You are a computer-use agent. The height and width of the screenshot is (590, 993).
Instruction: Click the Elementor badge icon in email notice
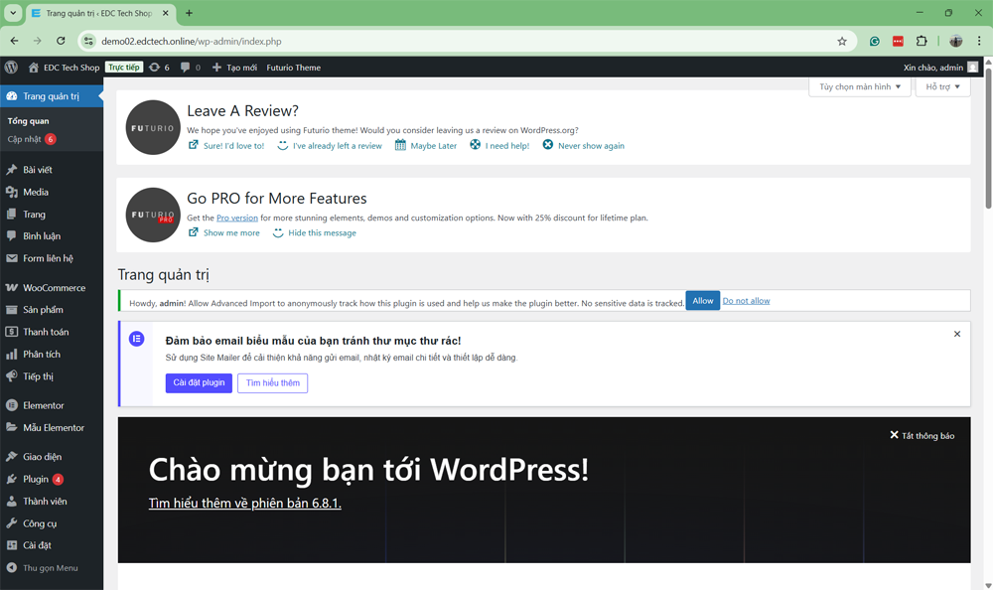tap(137, 339)
